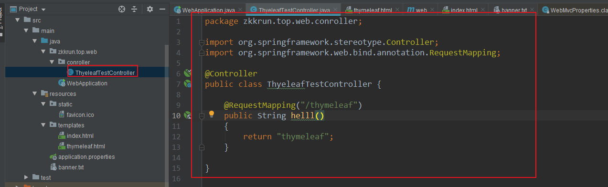
Task: Collapse the src folder arrow
Action: 18,20
